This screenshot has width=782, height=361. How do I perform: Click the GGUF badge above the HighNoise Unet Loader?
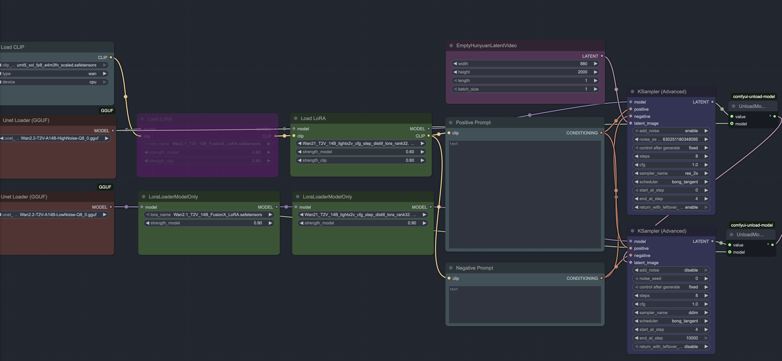pyautogui.click(x=107, y=110)
